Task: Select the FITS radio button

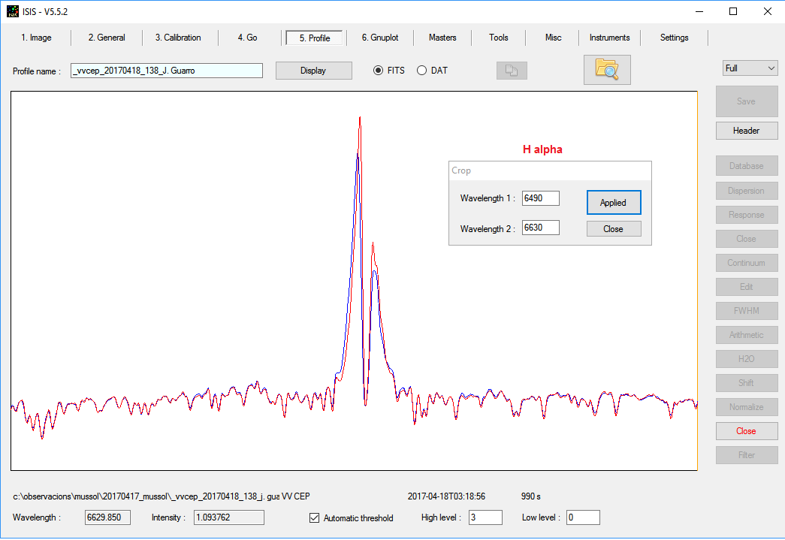Action: pyautogui.click(x=379, y=71)
